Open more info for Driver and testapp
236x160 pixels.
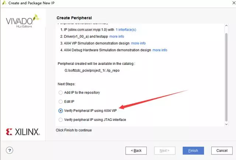[x=117, y=36]
